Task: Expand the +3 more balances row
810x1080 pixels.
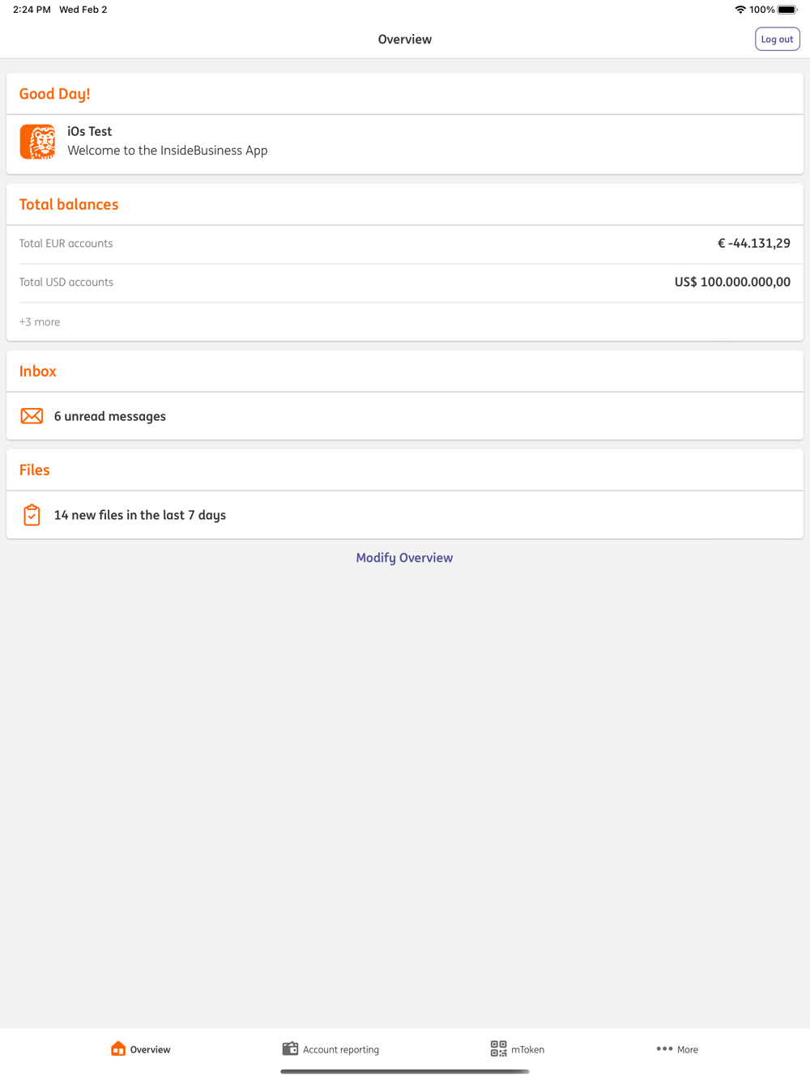Action: pyautogui.click(x=405, y=321)
